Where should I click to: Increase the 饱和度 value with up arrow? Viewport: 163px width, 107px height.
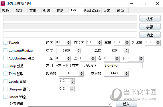click(x=100, y=41)
